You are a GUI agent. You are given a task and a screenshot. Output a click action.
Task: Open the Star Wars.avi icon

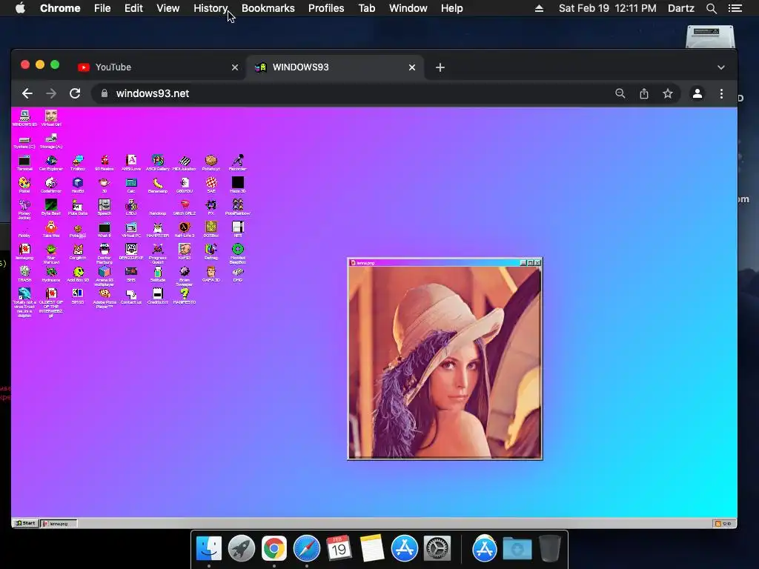click(51, 253)
